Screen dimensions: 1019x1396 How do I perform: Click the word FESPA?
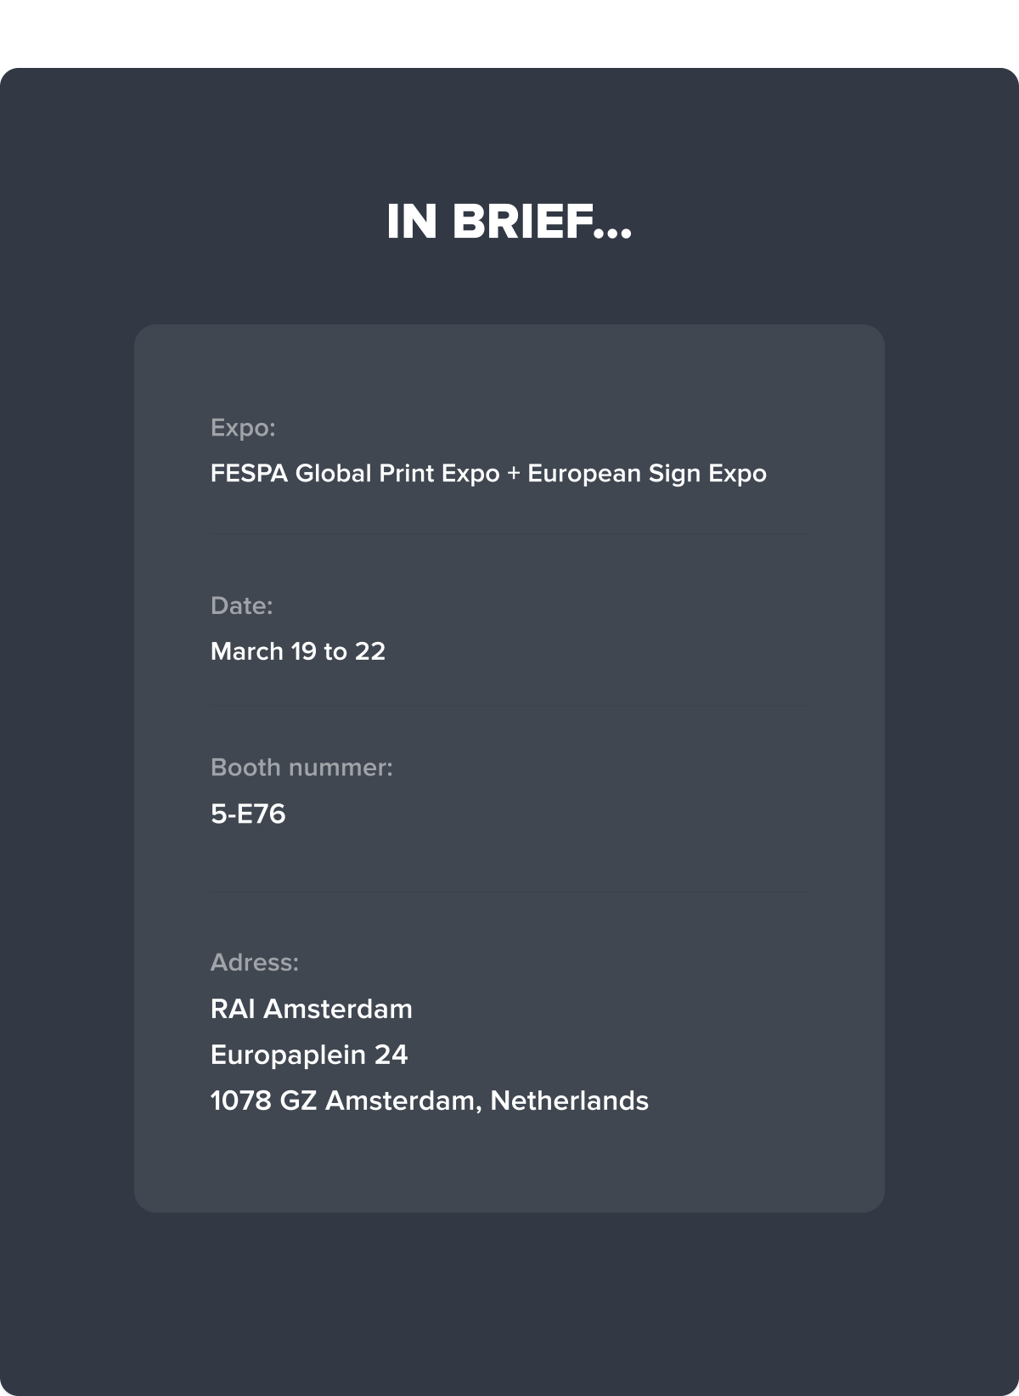point(250,473)
